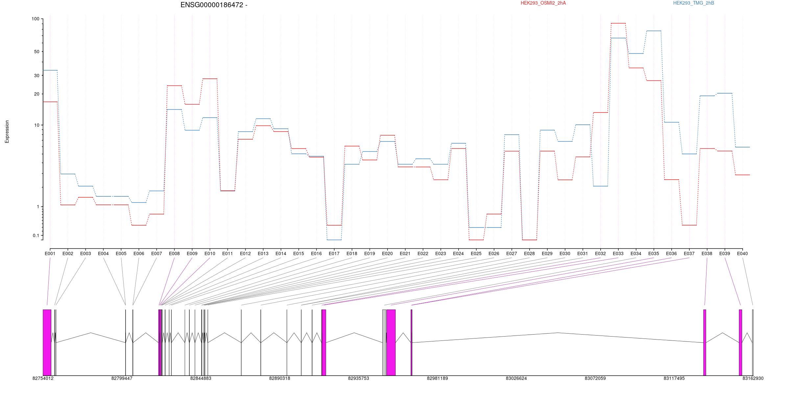
Task: Click exon label E035
Action: click(x=654, y=253)
